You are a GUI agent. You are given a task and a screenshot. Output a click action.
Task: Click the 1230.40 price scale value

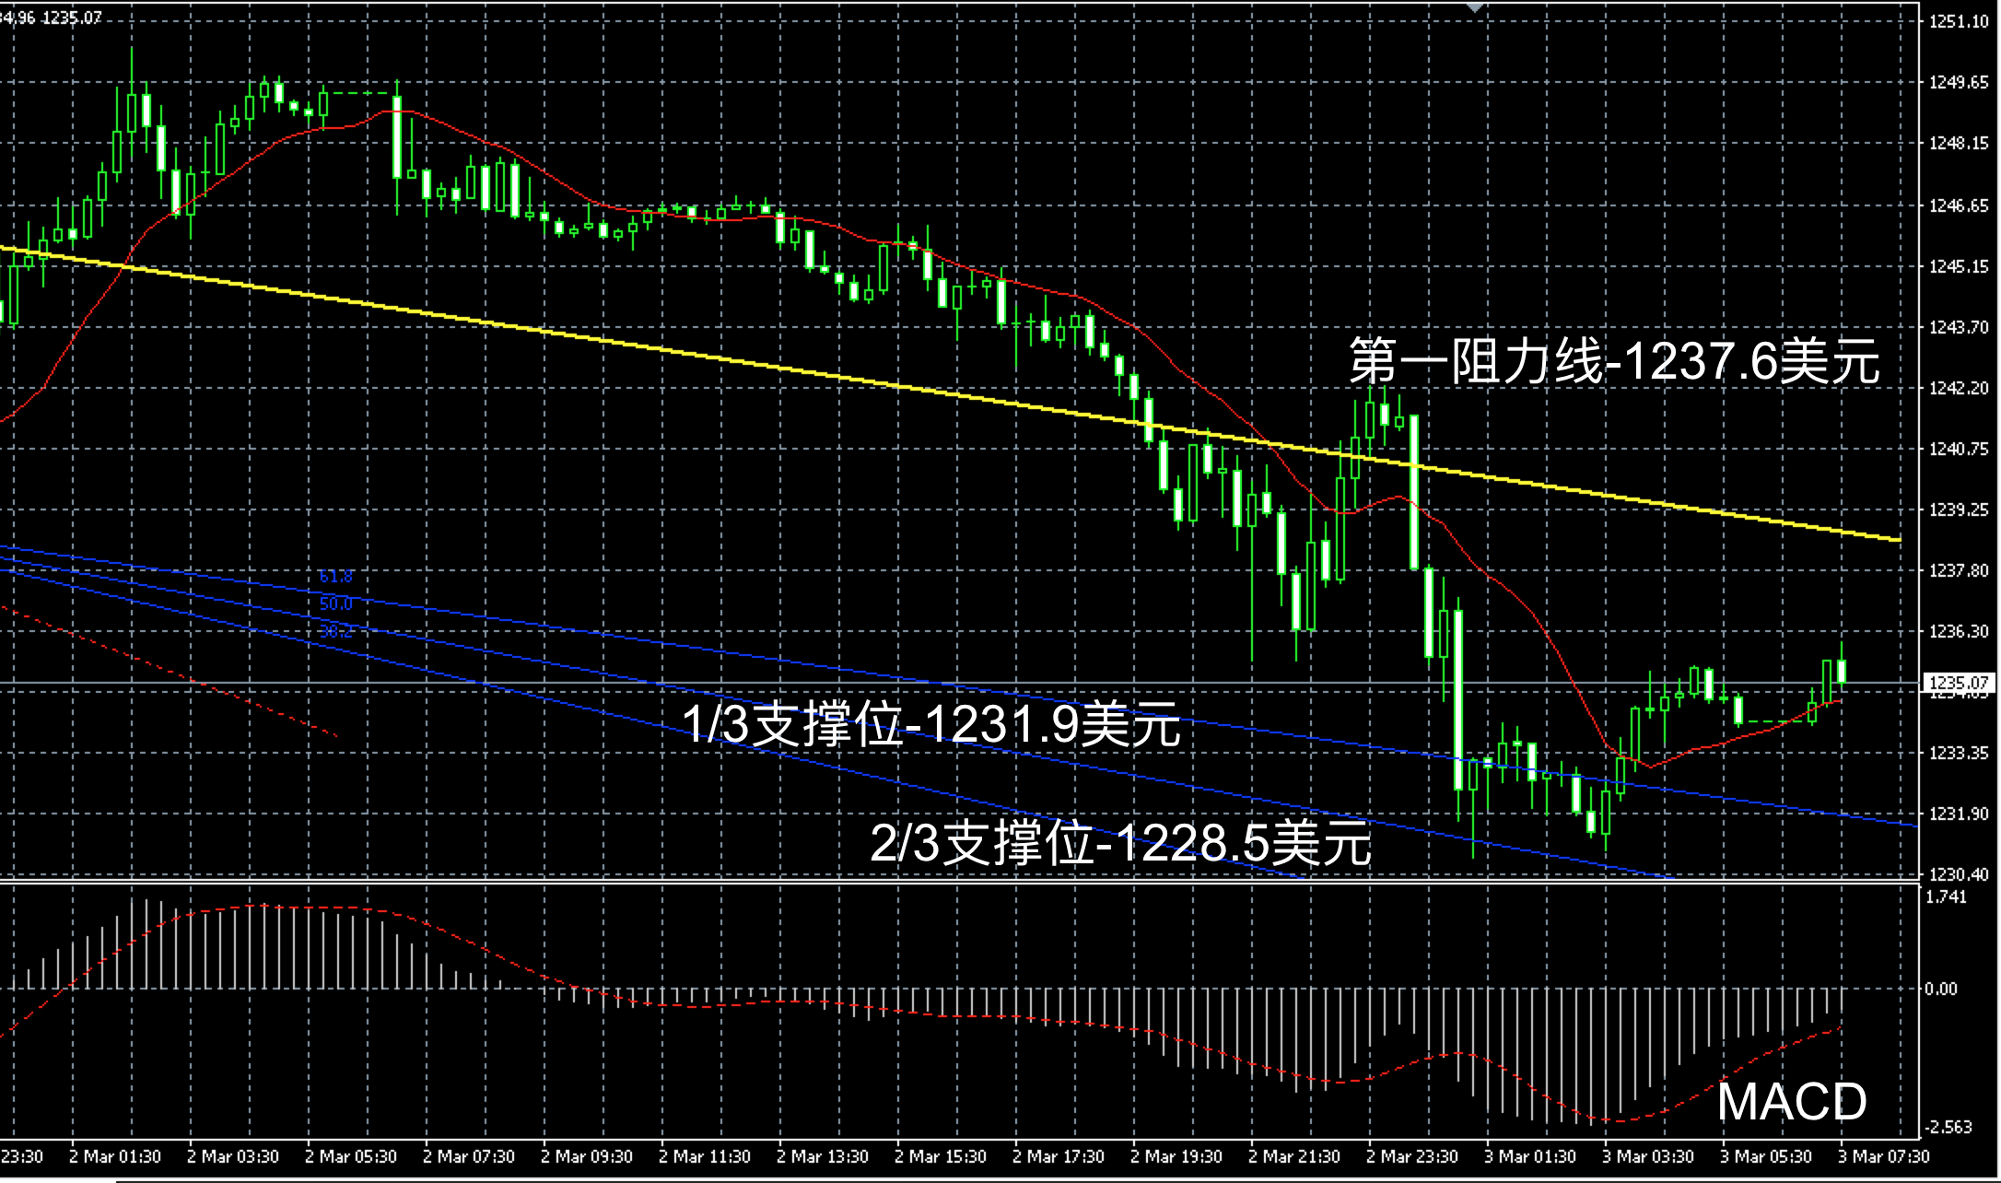[1959, 874]
